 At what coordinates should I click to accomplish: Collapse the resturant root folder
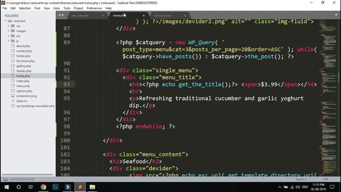tap(6, 21)
